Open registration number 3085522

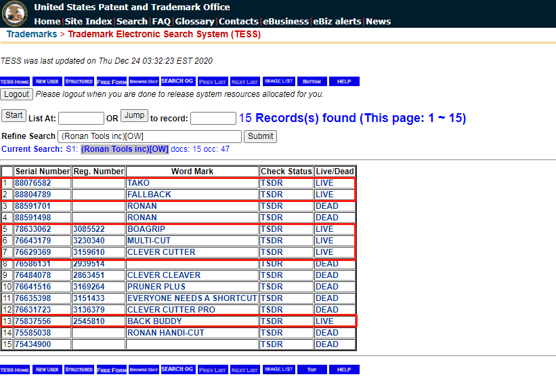(89, 229)
